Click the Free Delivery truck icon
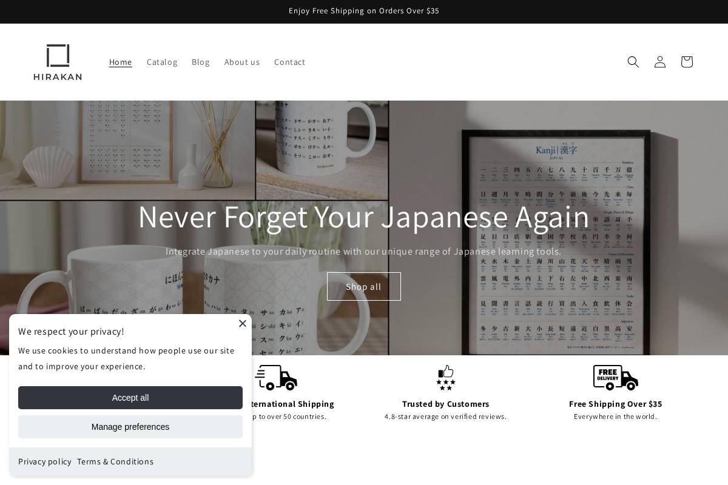The image size is (728, 485). [615, 377]
